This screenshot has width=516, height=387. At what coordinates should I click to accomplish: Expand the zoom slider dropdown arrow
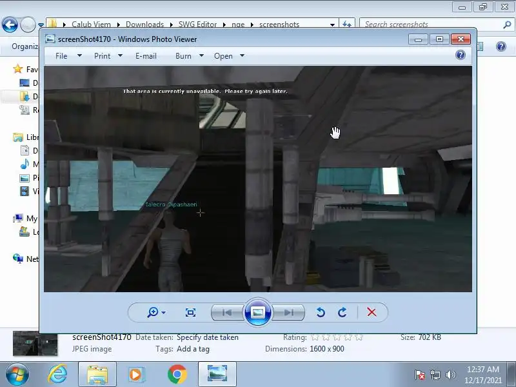[x=164, y=312]
